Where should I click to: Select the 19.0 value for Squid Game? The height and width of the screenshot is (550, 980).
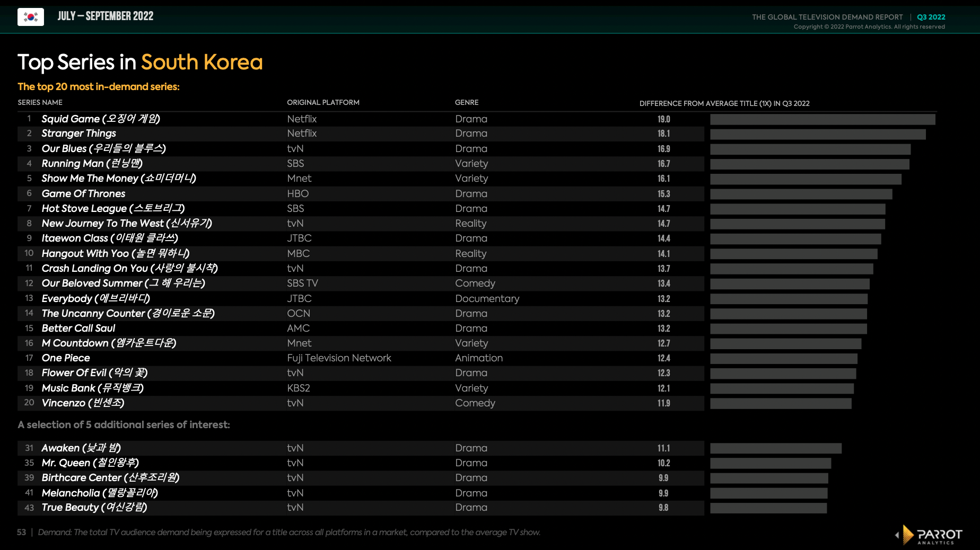[664, 119]
